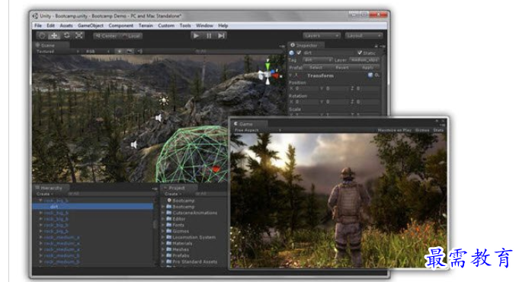The width and height of the screenshot is (519, 282).
Task: Select the Hand tool in toolbar
Action: [x=42, y=35]
